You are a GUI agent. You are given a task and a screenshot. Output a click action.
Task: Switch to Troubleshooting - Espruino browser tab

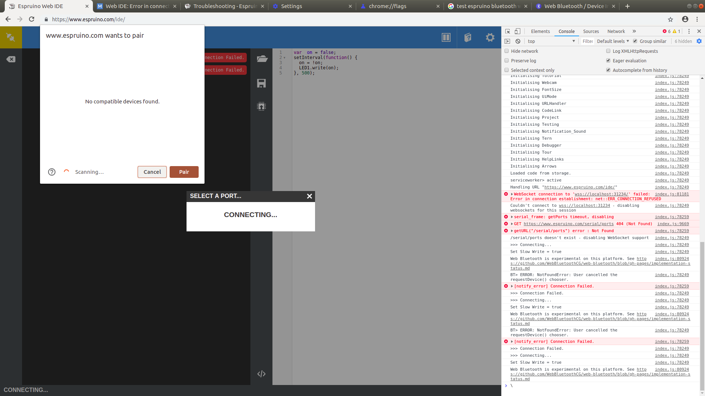click(x=224, y=6)
